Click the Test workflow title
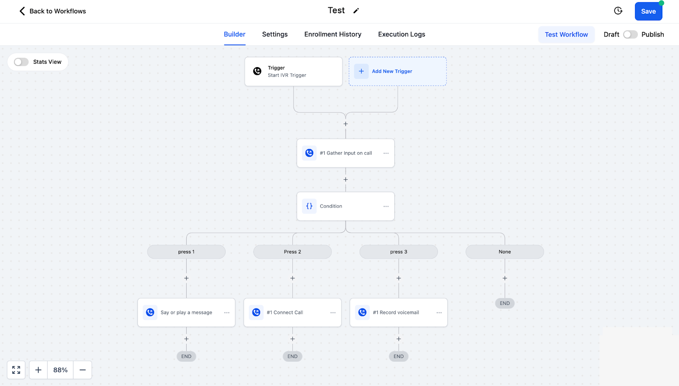 (336, 11)
